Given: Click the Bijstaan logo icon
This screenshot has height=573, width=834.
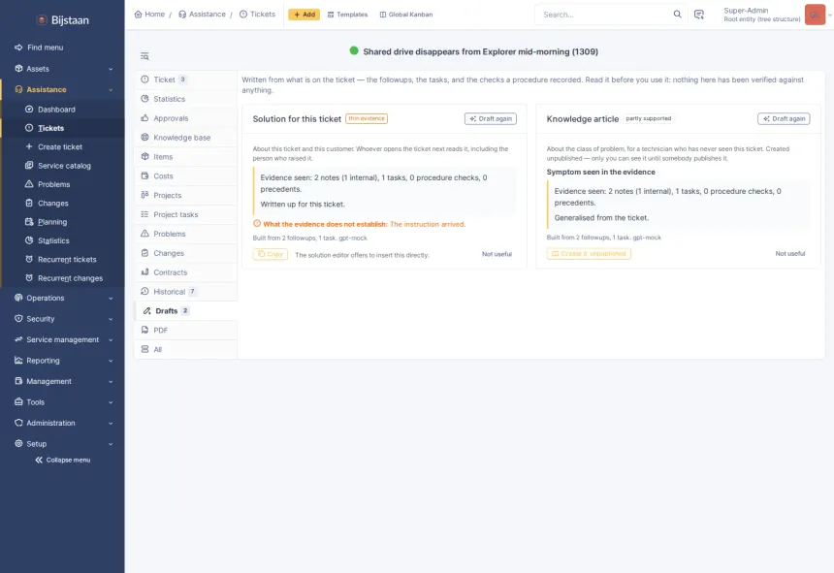Looking at the screenshot, I should [42, 20].
